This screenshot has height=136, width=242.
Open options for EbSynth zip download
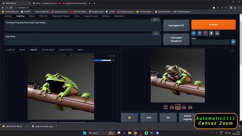coord(27,126)
